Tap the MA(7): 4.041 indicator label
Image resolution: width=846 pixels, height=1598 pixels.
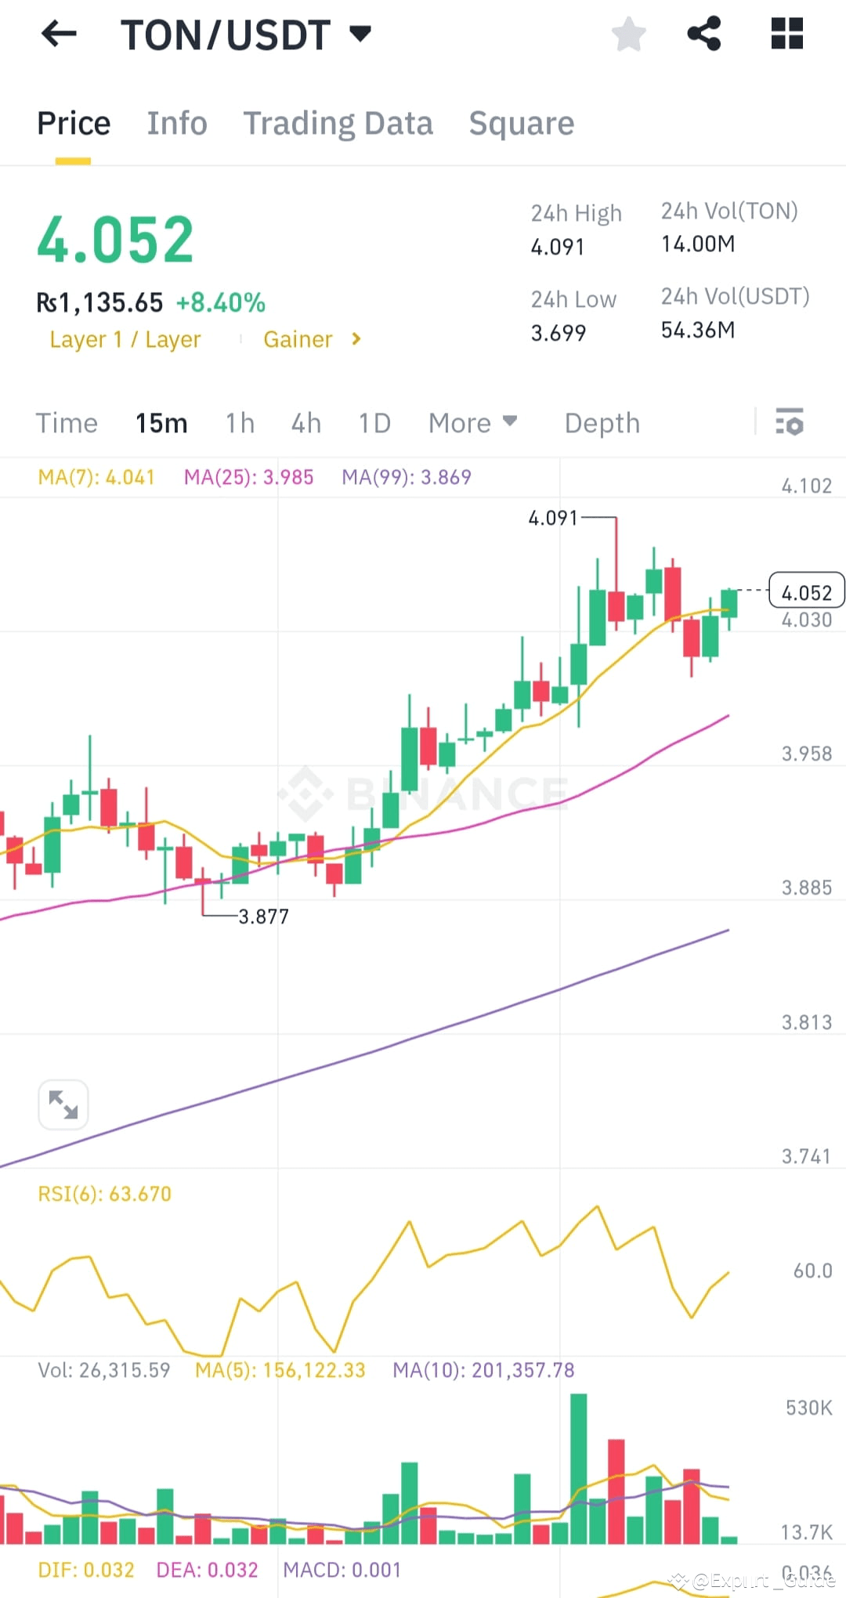click(96, 477)
